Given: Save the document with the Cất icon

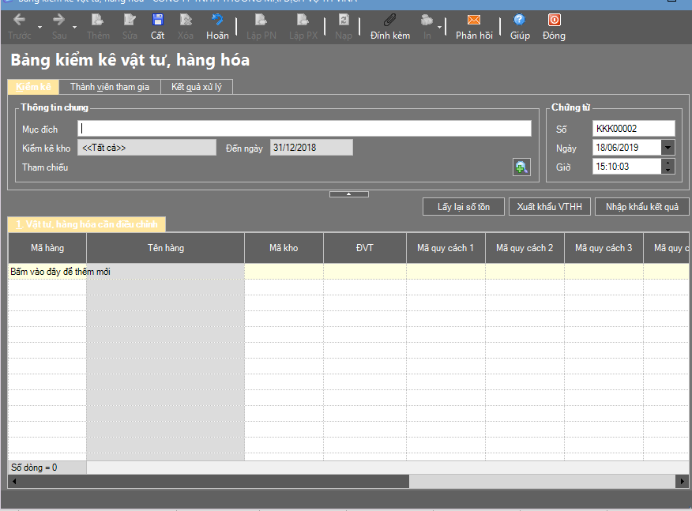Looking at the screenshot, I should [x=157, y=21].
